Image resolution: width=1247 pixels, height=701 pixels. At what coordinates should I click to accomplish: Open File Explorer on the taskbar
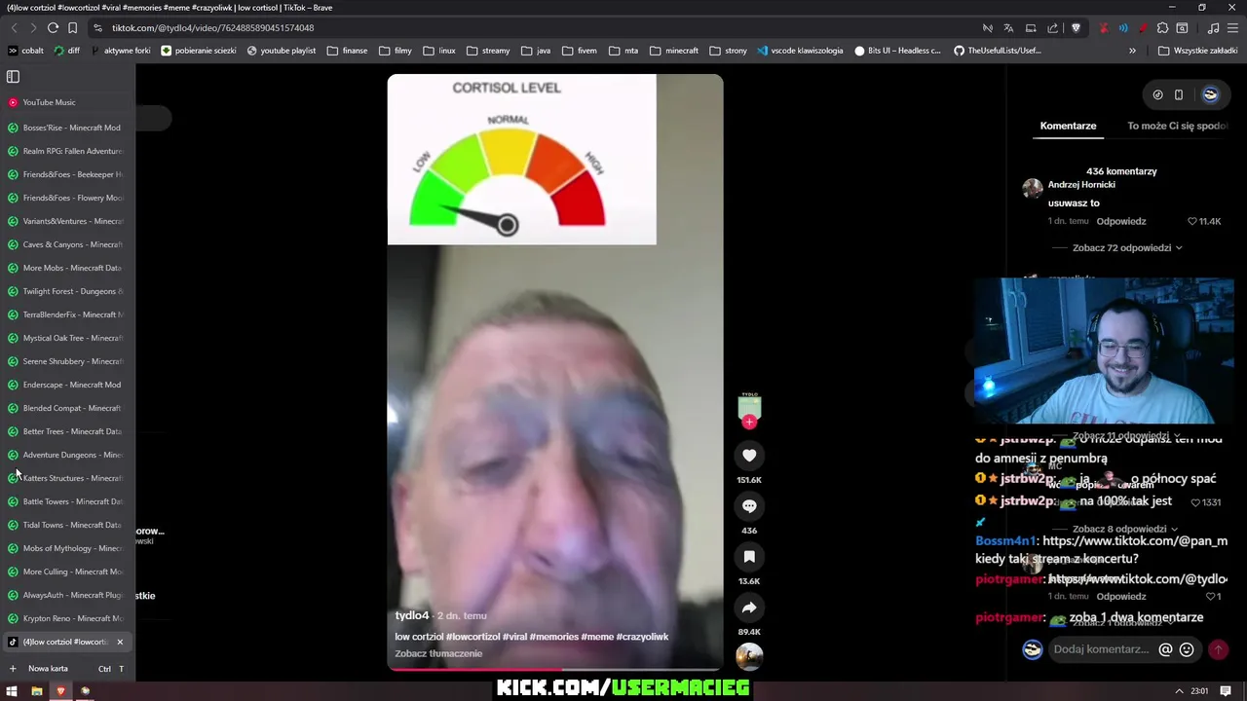(x=37, y=691)
